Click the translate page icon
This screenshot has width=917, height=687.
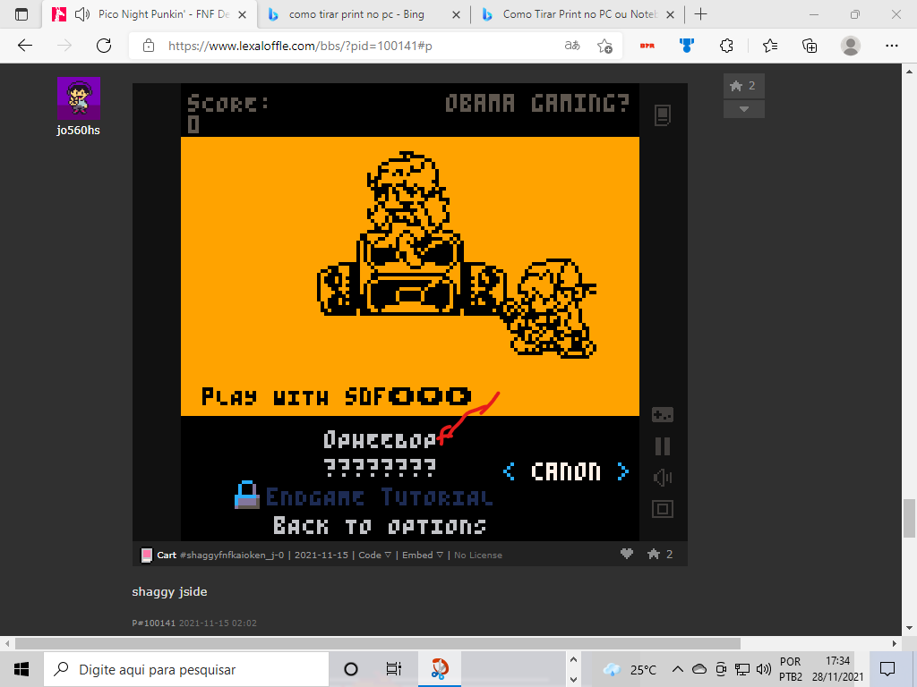point(572,46)
